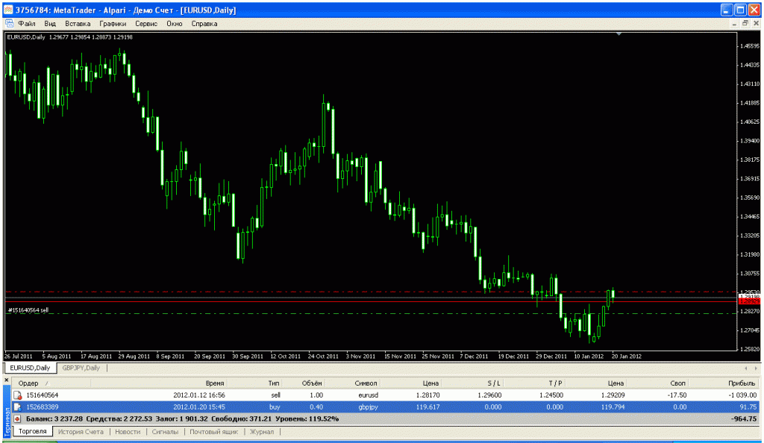This screenshot has height=443, width=764.
Task: Sort the list by the Ордер column
Action: tap(28, 383)
